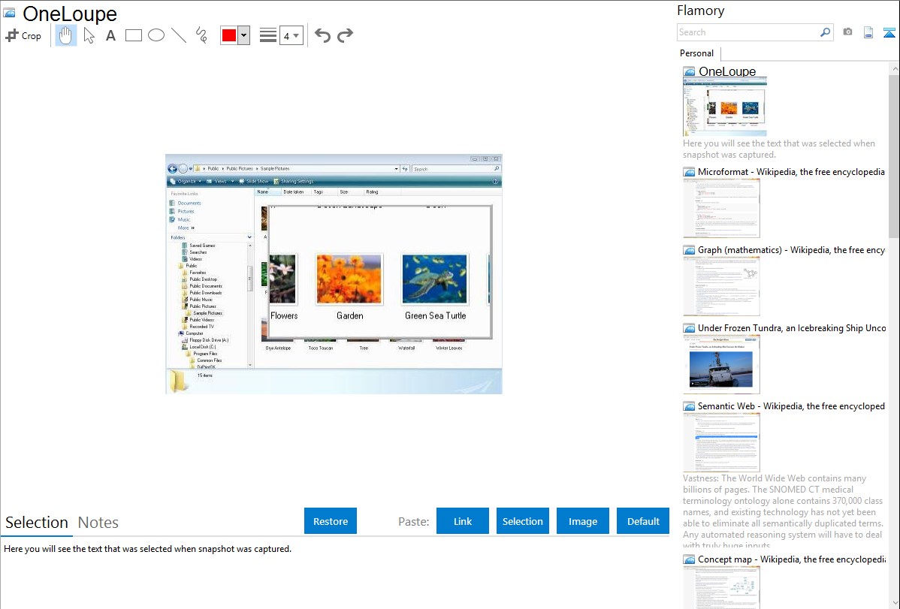Viewport: 900px width, 609px height.
Task: Open the Concept map snapshot thumbnail
Action: (721, 588)
